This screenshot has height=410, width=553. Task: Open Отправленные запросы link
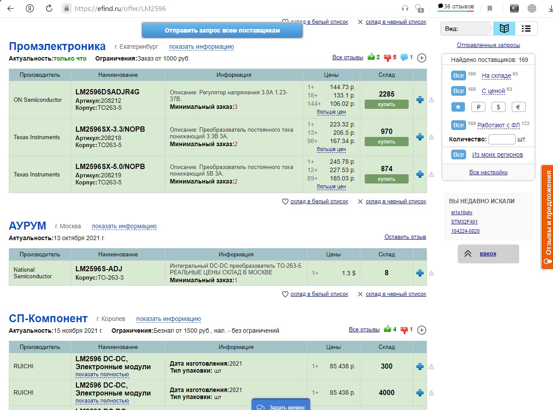(488, 45)
